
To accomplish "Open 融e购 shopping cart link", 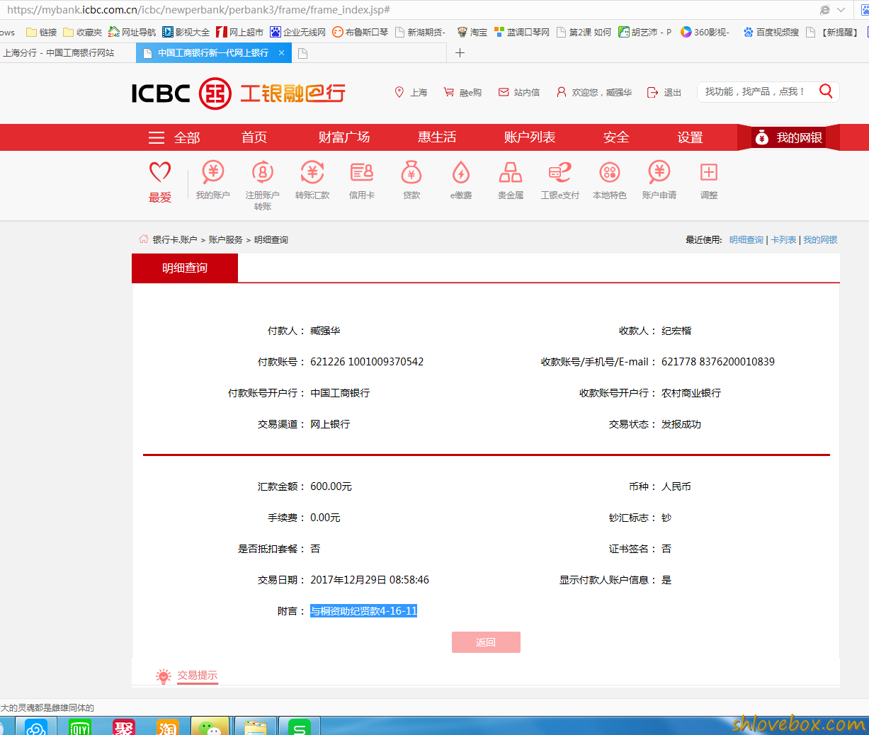I will tap(462, 92).
